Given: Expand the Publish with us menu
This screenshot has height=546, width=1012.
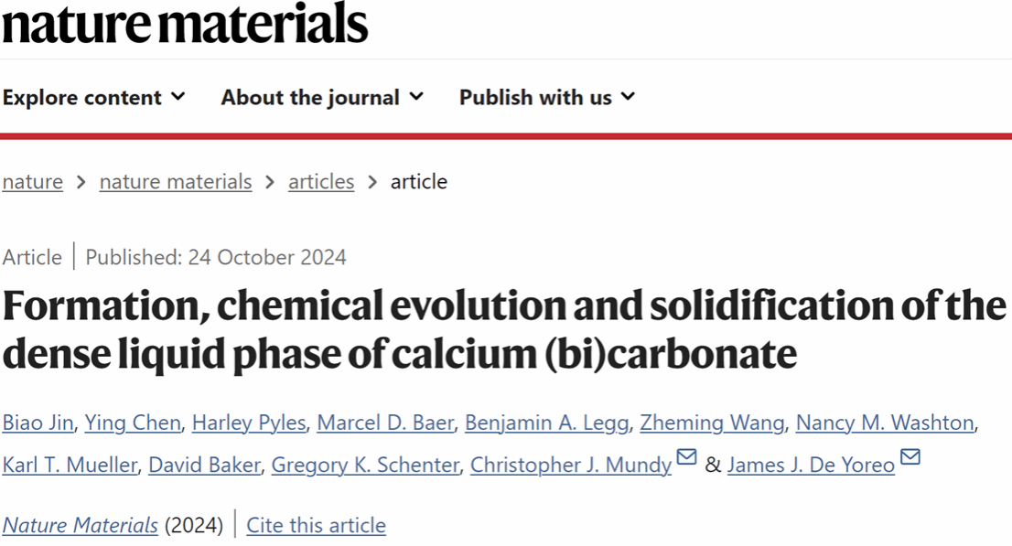Looking at the screenshot, I should pyautogui.click(x=546, y=97).
